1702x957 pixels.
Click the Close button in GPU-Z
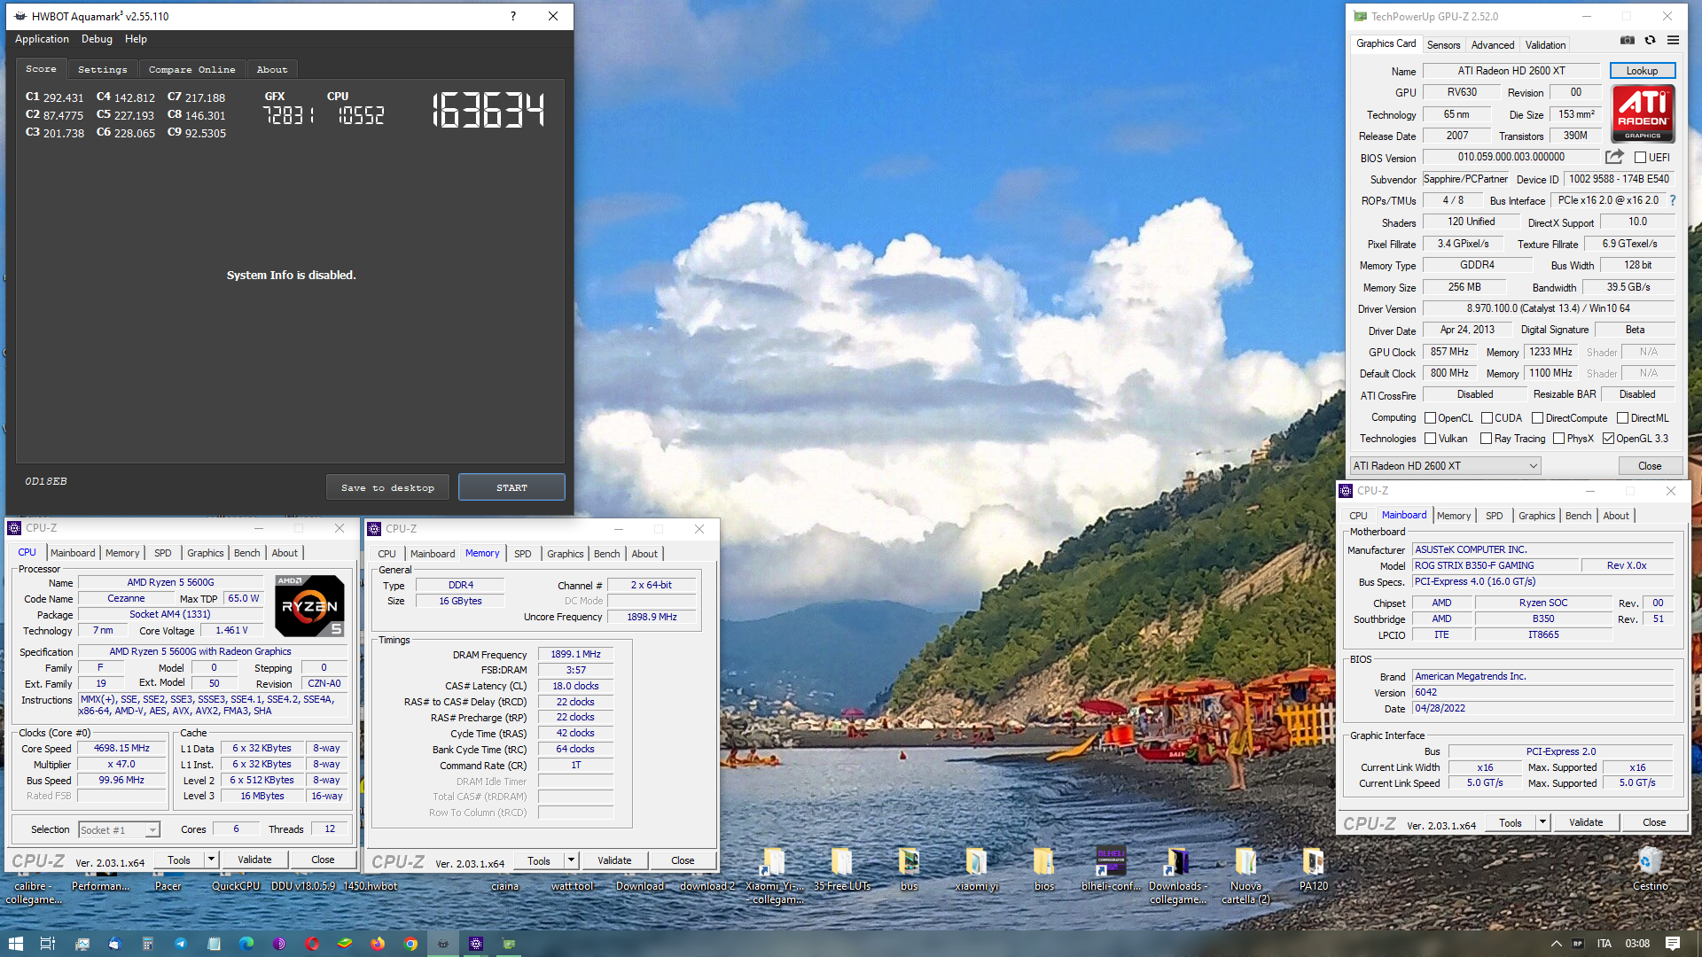[1650, 466]
